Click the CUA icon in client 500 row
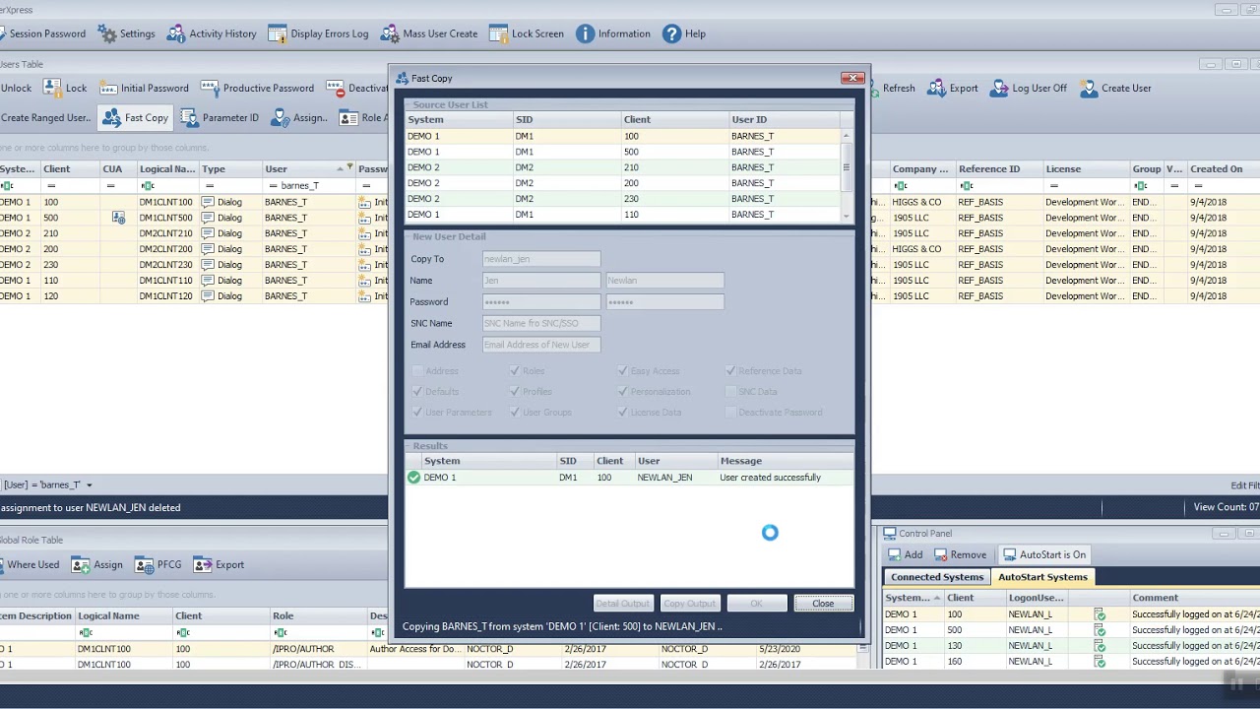Screen dimensions: 1260x709 click(119, 218)
